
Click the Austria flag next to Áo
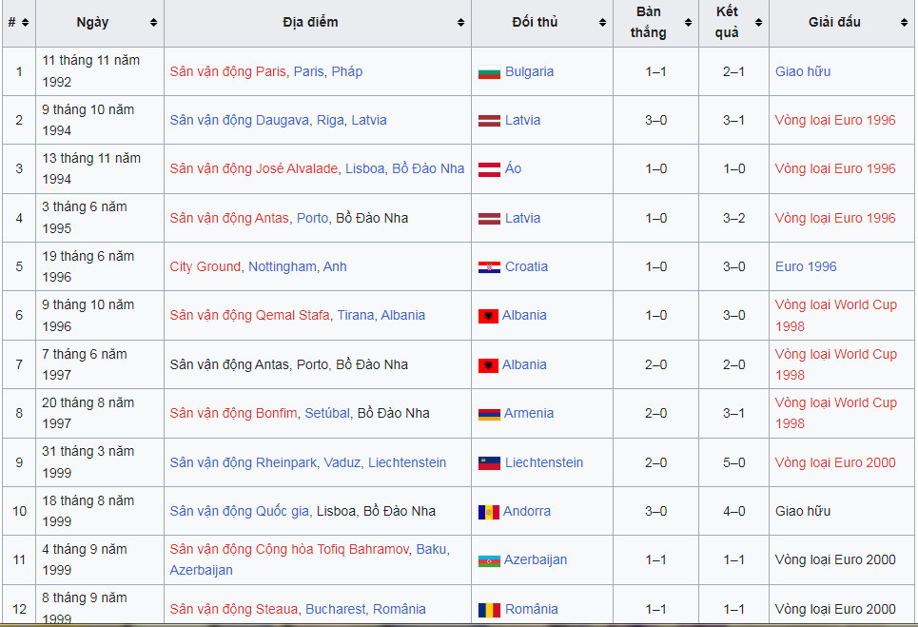point(489,169)
